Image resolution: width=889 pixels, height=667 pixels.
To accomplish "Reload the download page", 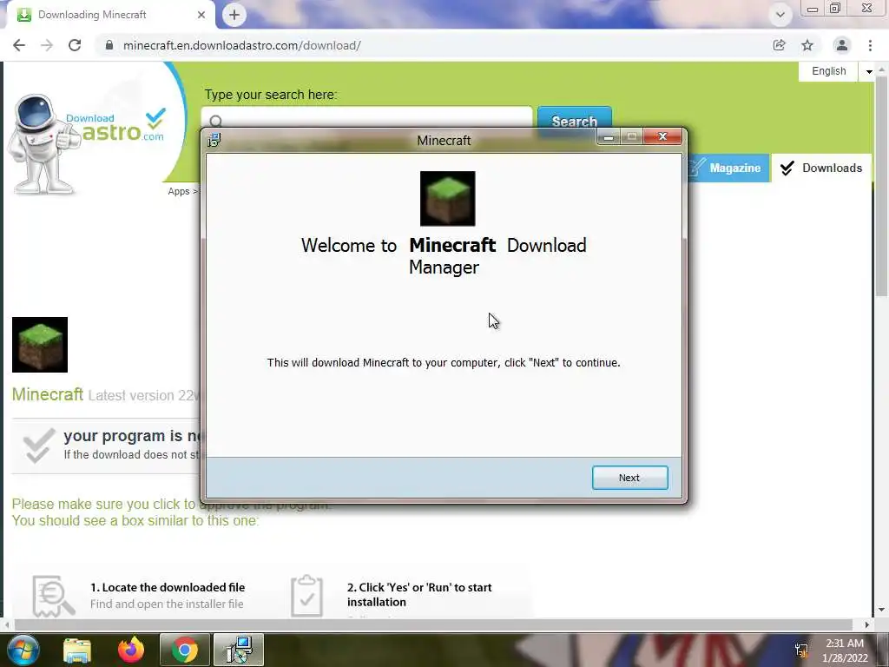I will (75, 45).
